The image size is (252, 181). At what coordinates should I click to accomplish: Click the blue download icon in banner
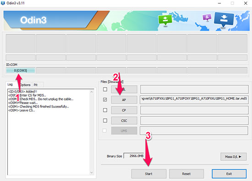224,19
